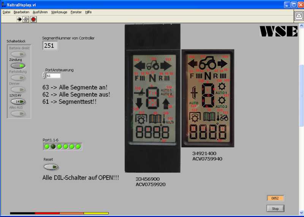The height and width of the screenshot is (217, 304).
Task: Toggle the Reset switch
Action: [x=51, y=167]
